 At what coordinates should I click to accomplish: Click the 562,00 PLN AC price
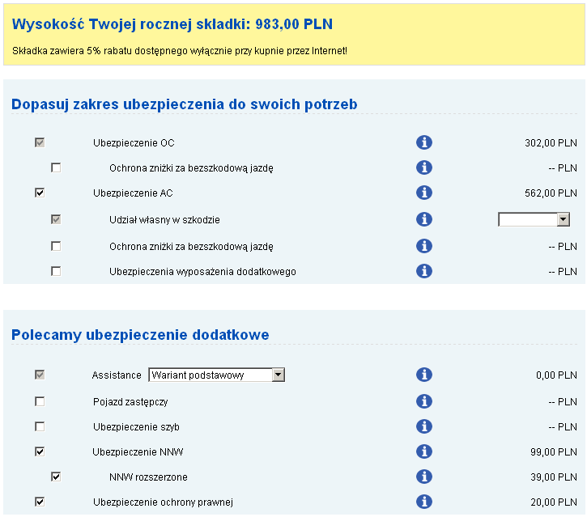click(551, 193)
